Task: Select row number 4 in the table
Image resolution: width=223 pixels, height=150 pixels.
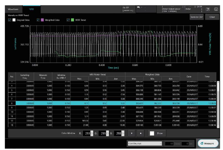Action: [x=112, y=86]
